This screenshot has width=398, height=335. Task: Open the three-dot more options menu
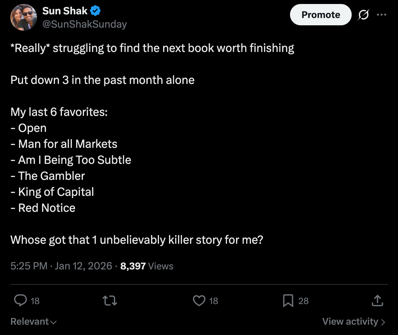point(382,15)
